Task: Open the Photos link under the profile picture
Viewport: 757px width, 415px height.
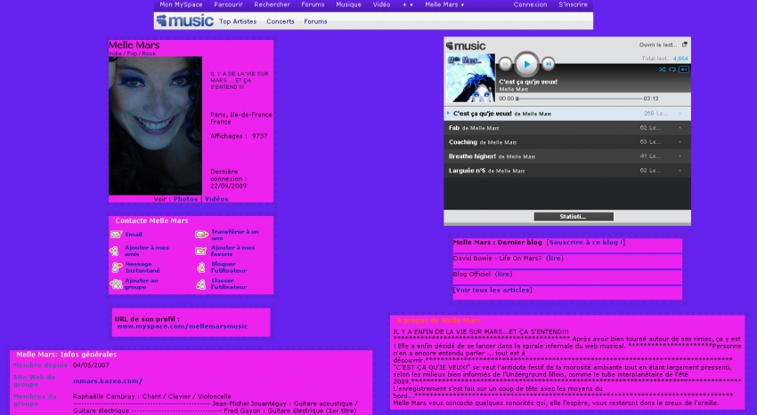Action: [185, 199]
